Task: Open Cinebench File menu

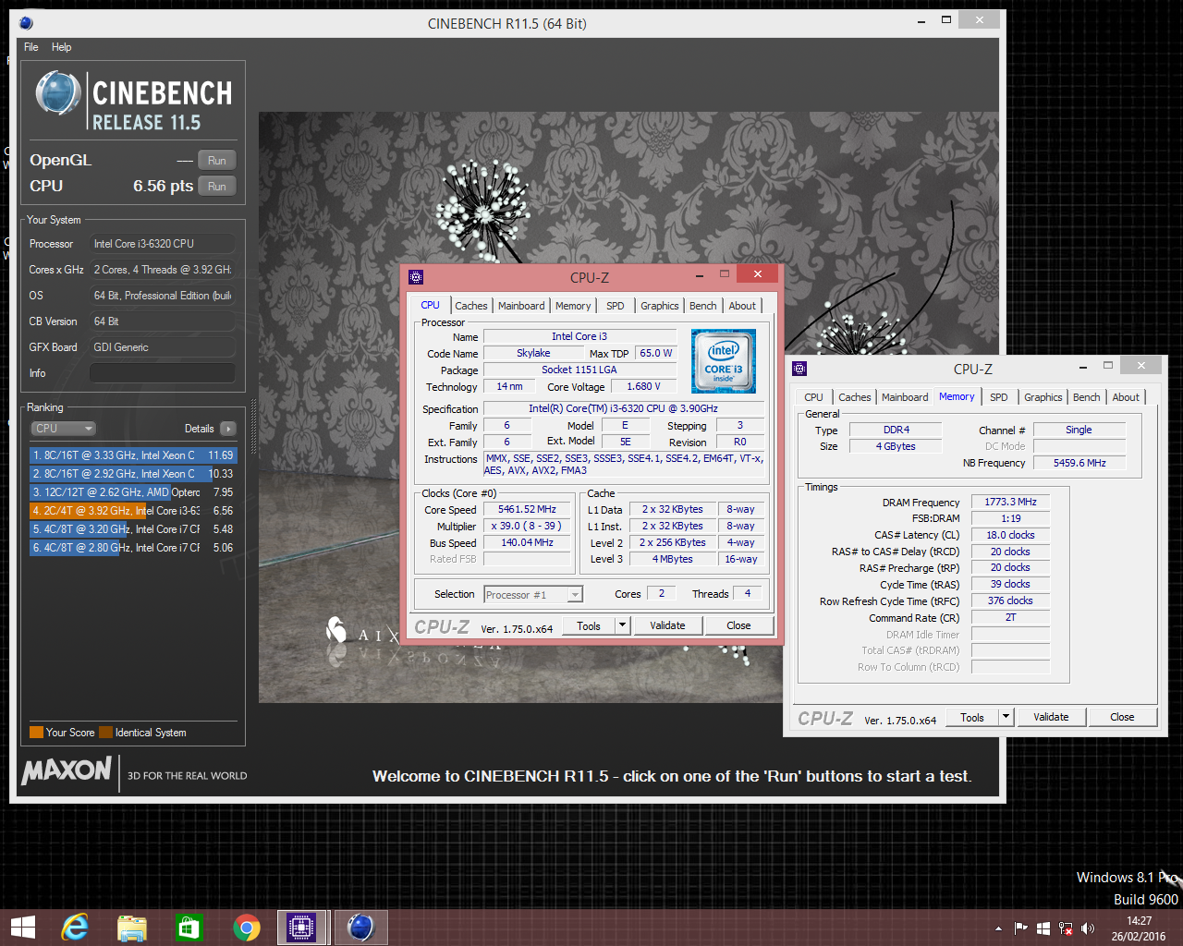Action: pos(31,47)
